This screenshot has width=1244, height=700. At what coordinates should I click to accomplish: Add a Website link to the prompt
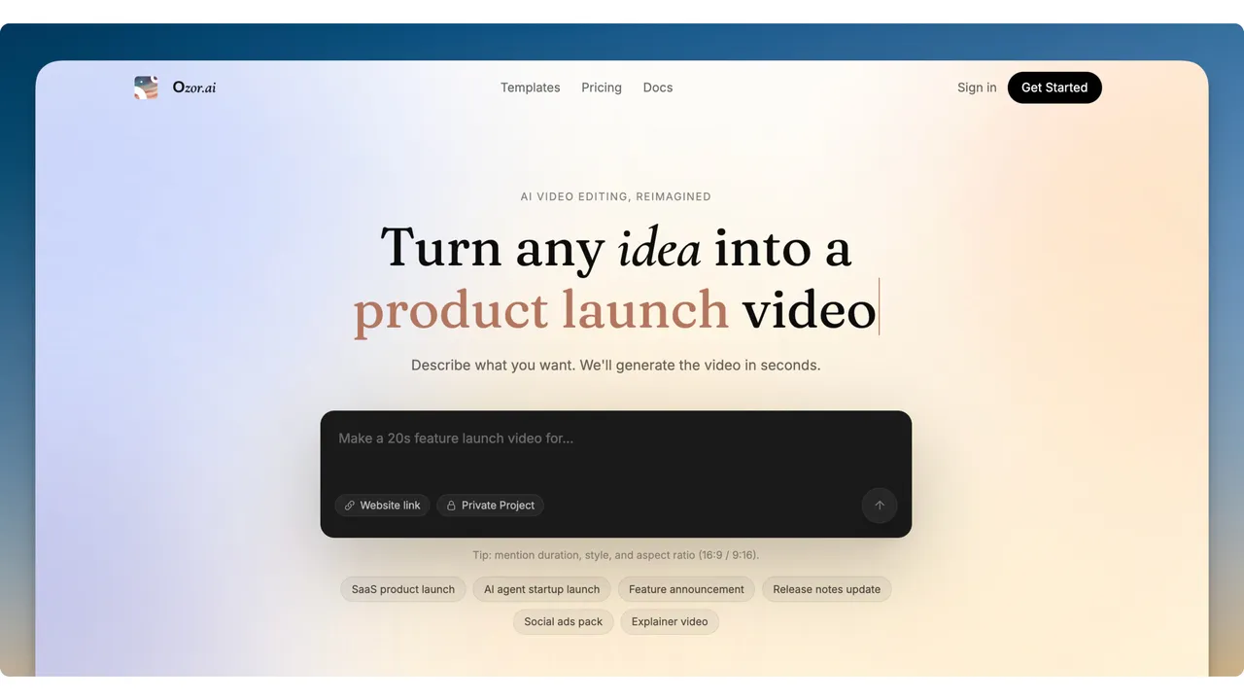(382, 506)
